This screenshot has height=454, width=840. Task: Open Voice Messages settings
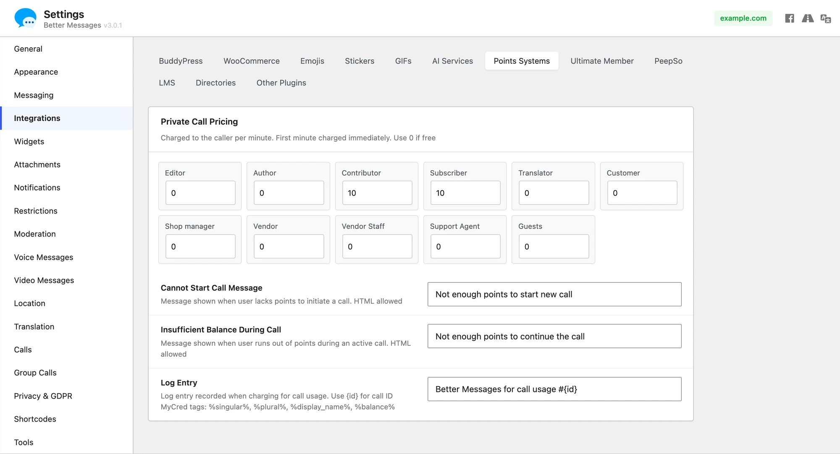pyautogui.click(x=66, y=257)
